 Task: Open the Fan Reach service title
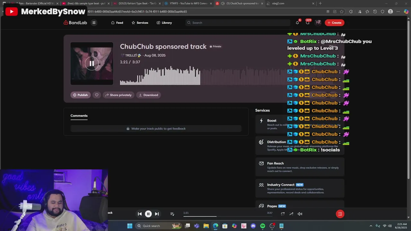(x=275, y=163)
